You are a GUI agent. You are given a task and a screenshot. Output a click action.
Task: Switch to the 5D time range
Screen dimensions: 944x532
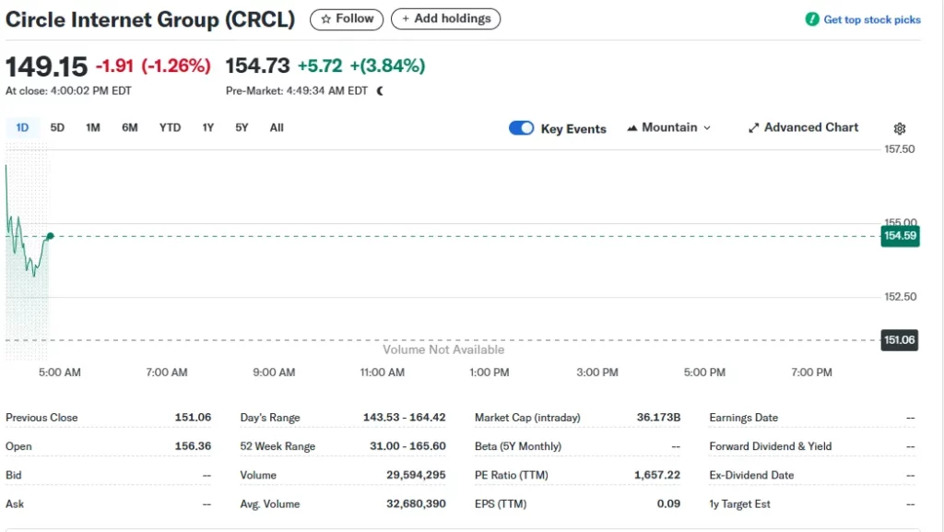[x=57, y=128]
